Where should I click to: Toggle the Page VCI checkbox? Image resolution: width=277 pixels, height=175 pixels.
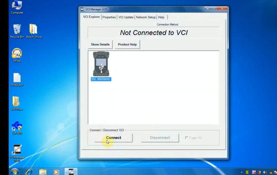186,138
